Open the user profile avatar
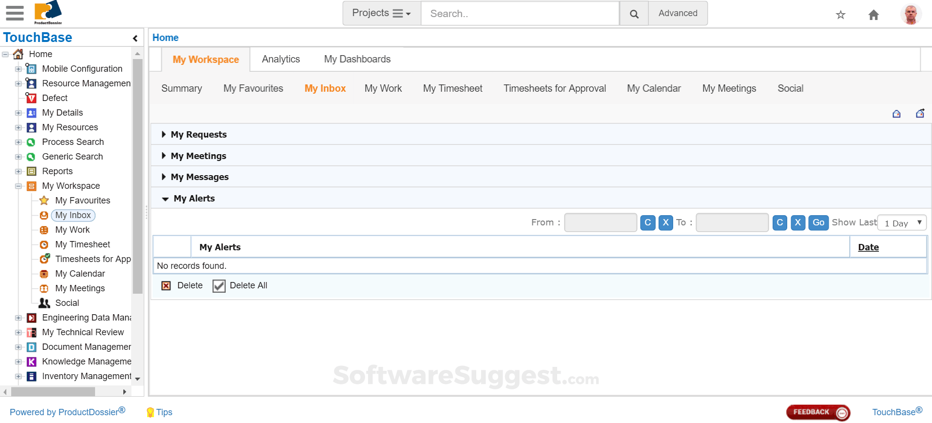This screenshot has height=423, width=932. click(x=911, y=14)
